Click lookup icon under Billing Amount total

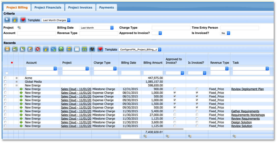pyautogui.click(x=145, y=136)
